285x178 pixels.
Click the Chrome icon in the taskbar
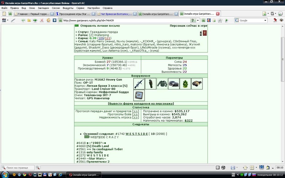[25, 175]
